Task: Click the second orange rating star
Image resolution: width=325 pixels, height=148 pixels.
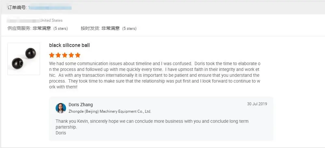Action: (x=58, y=55)
